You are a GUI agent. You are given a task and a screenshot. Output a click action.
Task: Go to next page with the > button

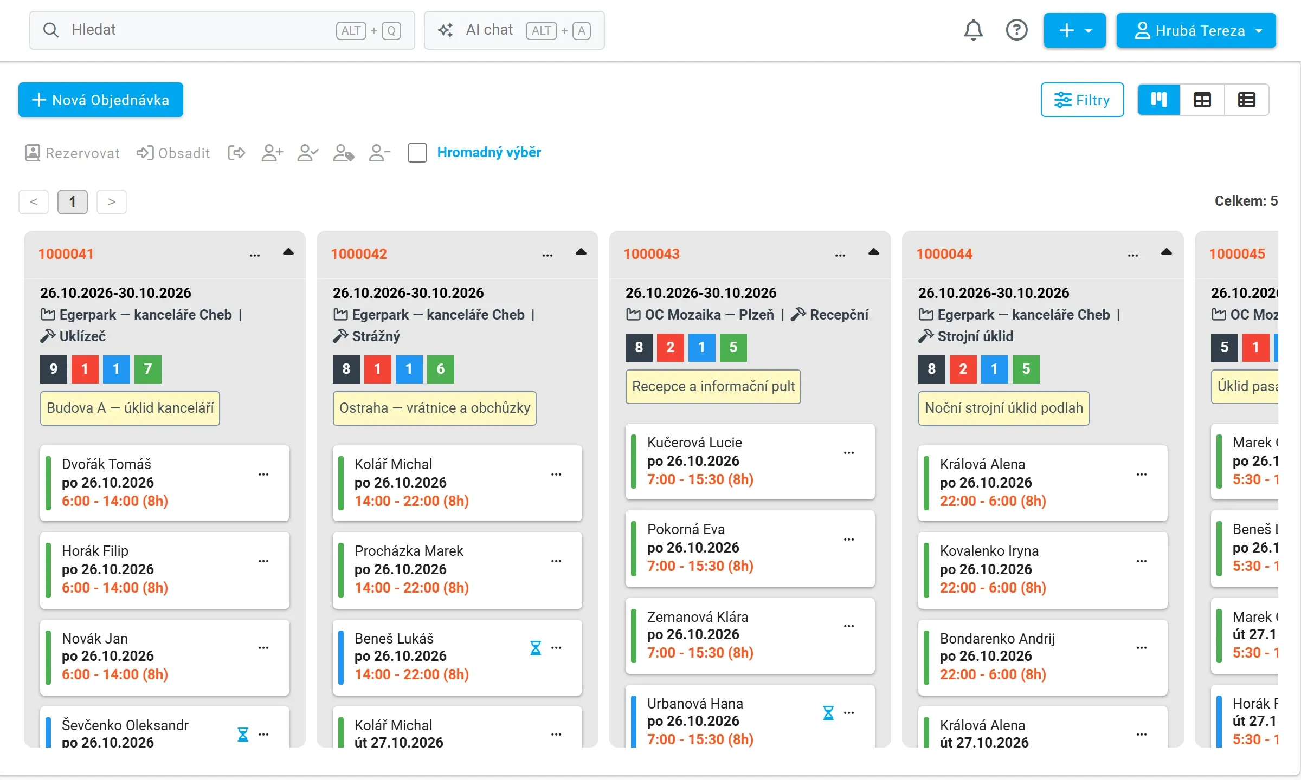click(112, 202)
